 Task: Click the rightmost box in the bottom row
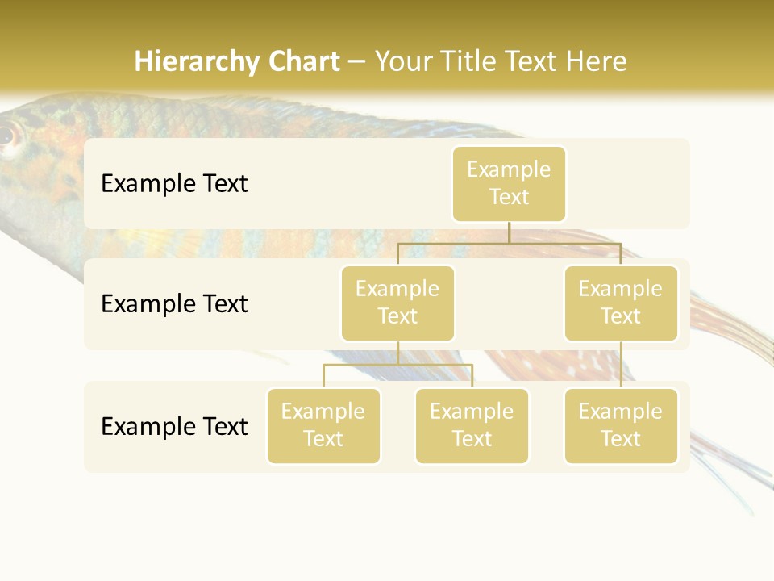pos(621,425)
